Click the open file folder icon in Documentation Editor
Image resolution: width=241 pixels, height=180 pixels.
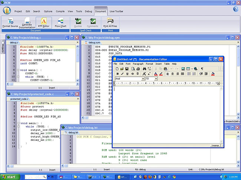122,69
